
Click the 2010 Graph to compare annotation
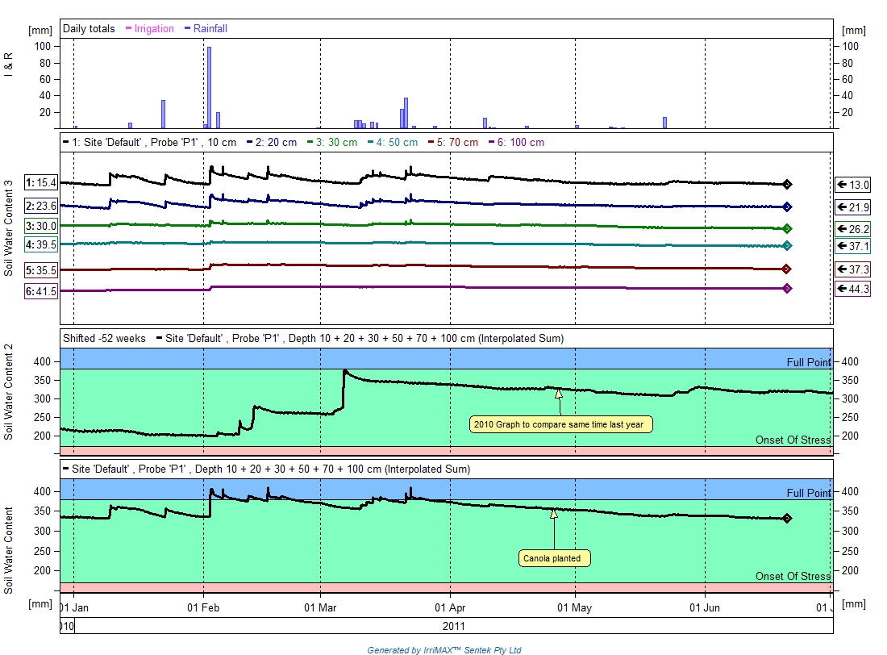click(x=560, y=424)
